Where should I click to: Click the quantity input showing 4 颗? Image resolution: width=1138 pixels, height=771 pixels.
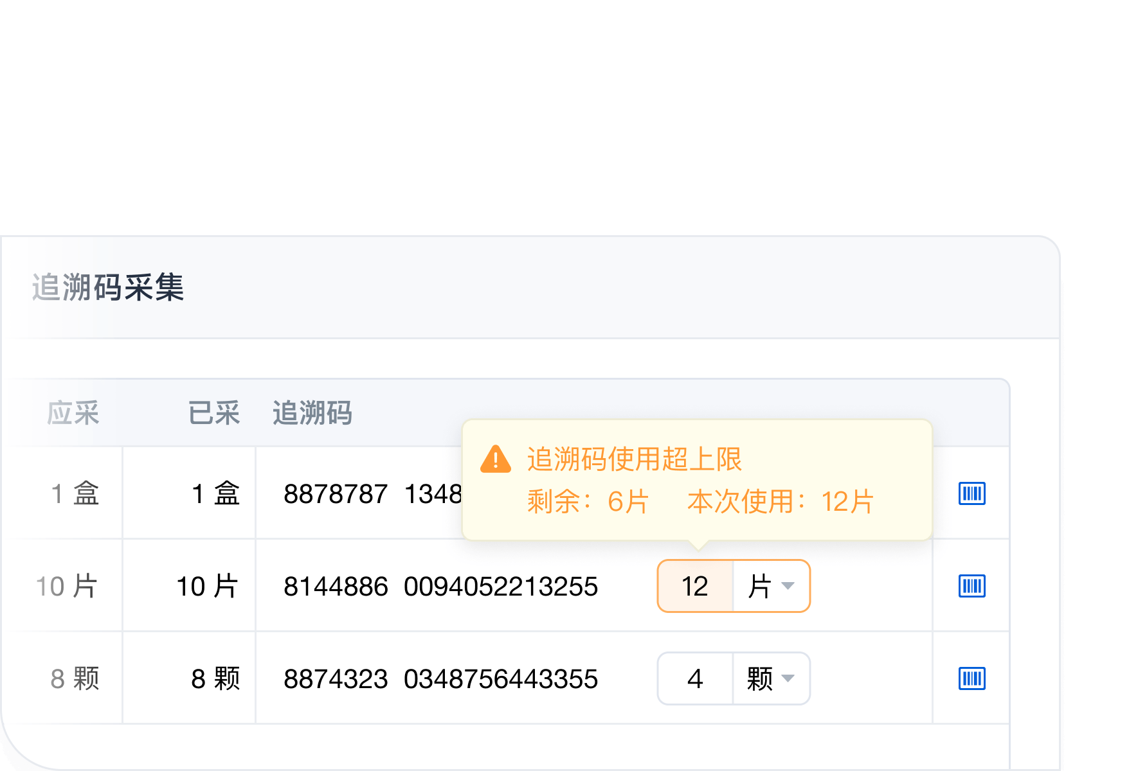(694, 678)
